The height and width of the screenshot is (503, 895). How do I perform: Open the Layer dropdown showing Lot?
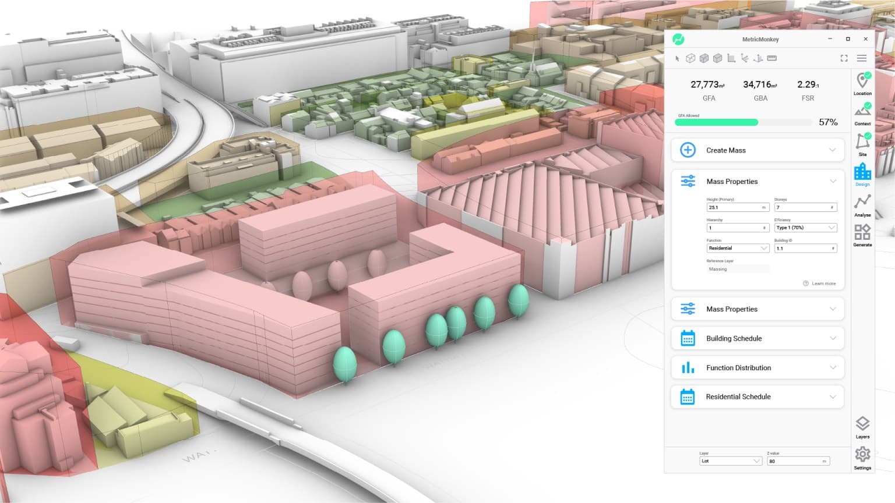coord(731,461)
